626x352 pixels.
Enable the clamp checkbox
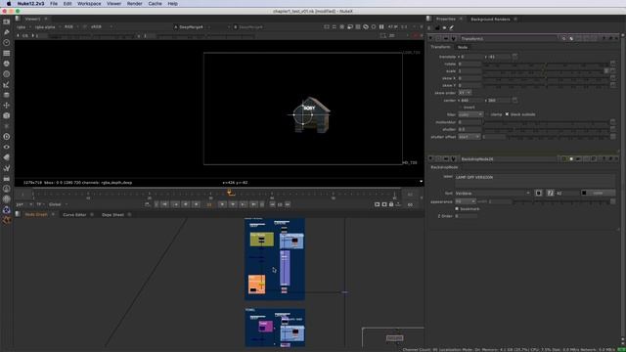pyautogui.click(x=487, y=114)
